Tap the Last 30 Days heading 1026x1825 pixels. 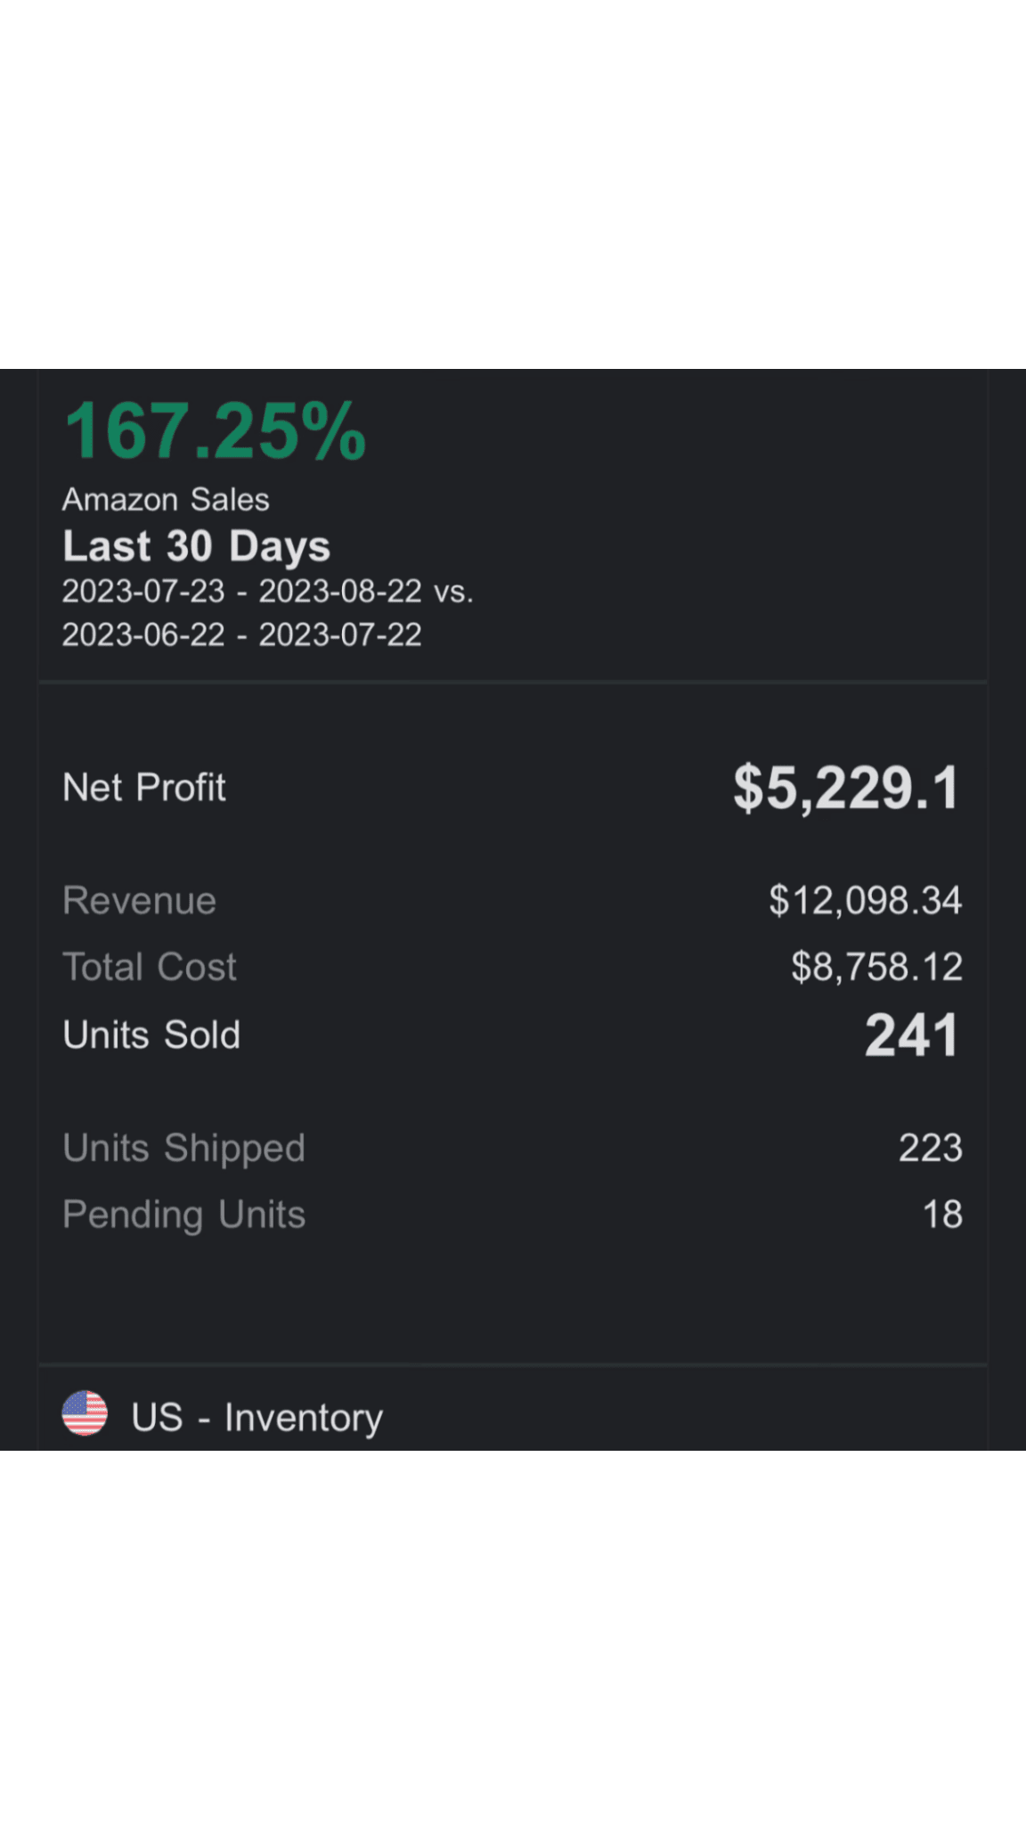tap(196, 546)
